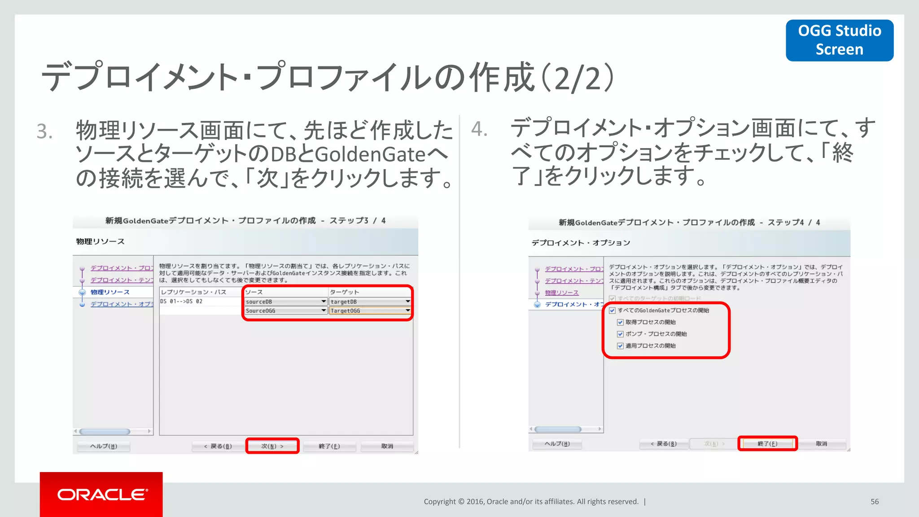The image size is (919, 517).
Task: Click the Oracle logo
Action: (101, 494)
